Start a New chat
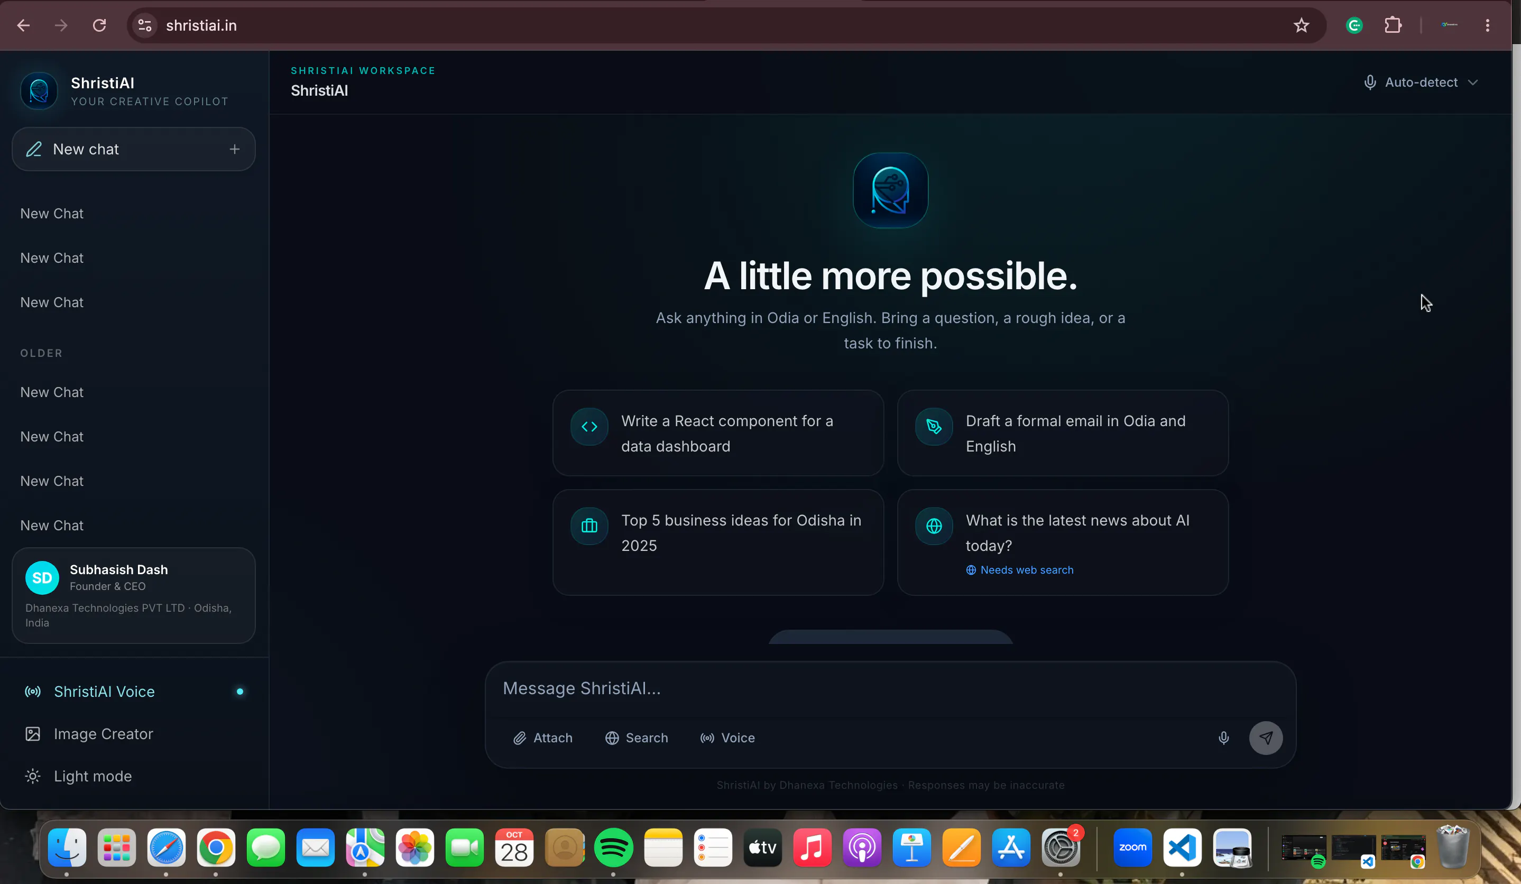Viewport: 1521px width, 884px height. click(x=133, y=149)
